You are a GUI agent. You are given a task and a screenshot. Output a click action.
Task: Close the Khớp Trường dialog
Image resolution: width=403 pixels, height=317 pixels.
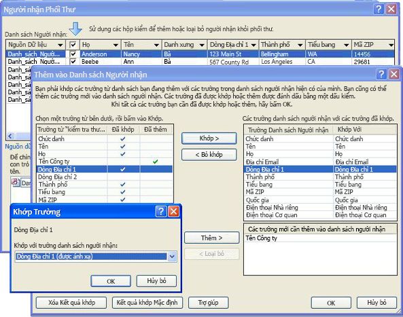tap(173, 212)
